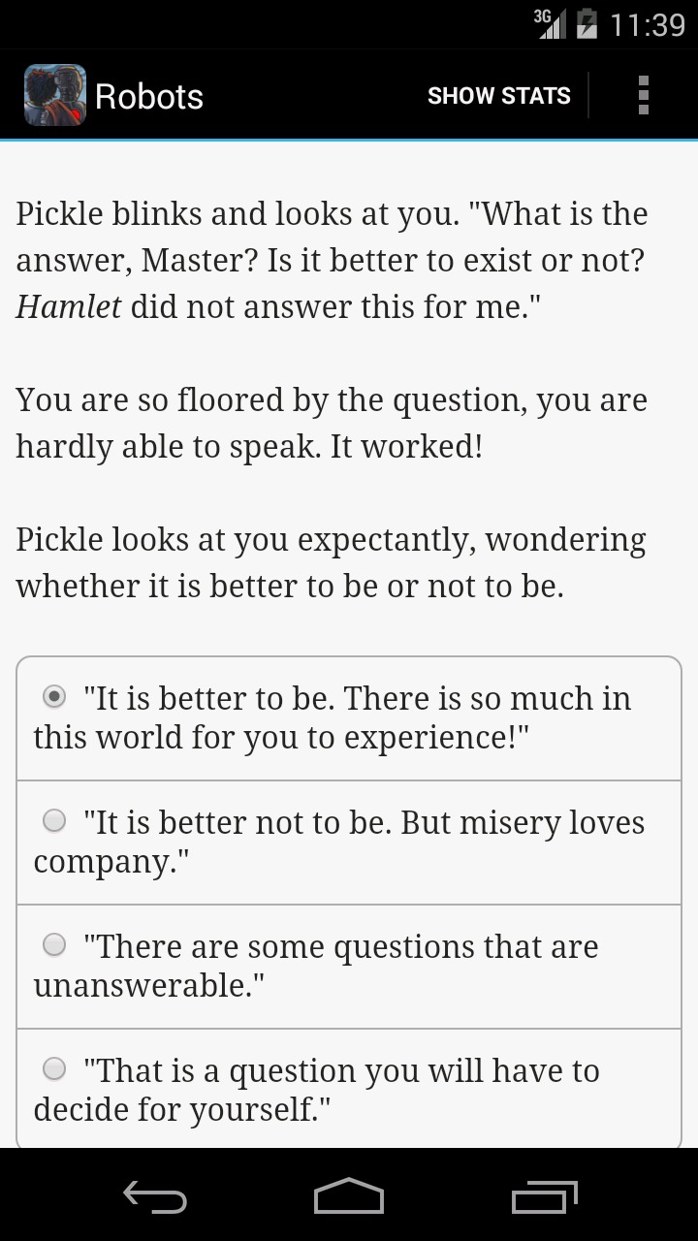Image resolution: width=698 pixels, height=1241 pixels.
Task: Tap the "so much in this world" answer row
Action: (349, 718)
